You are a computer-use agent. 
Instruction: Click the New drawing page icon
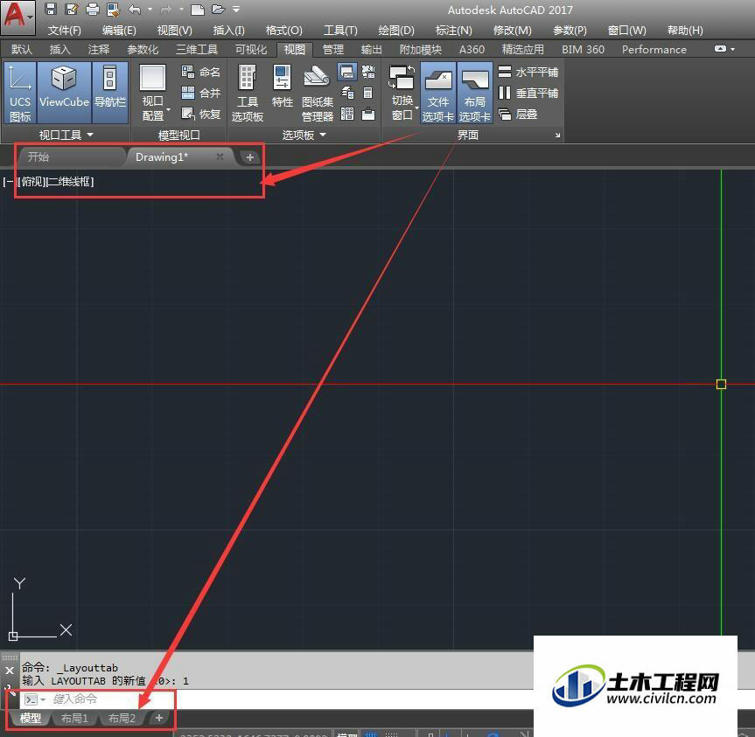[198, 9]
